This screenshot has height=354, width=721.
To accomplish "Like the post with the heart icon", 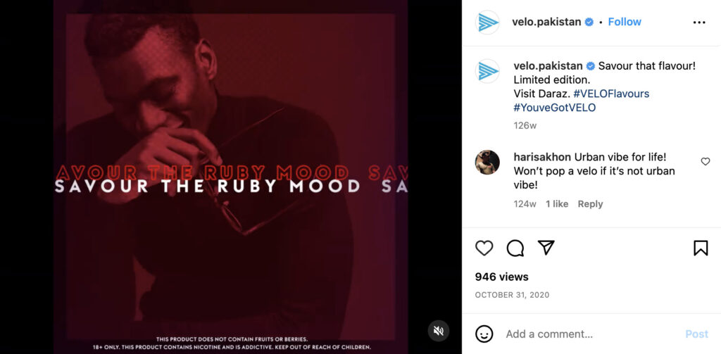I will click(x=484, y=248).
